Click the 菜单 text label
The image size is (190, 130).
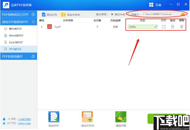pyautogui.click(x=158, y=5)
